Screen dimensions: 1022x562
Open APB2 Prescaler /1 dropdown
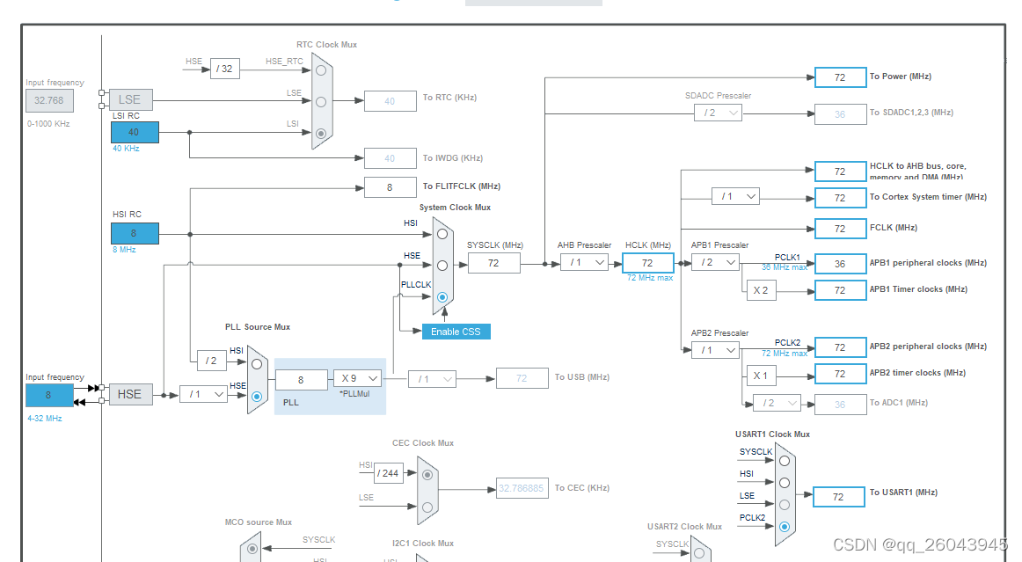click(x=715, y=350)
